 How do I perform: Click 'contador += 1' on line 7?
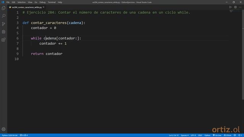click(x=53, y=43)
